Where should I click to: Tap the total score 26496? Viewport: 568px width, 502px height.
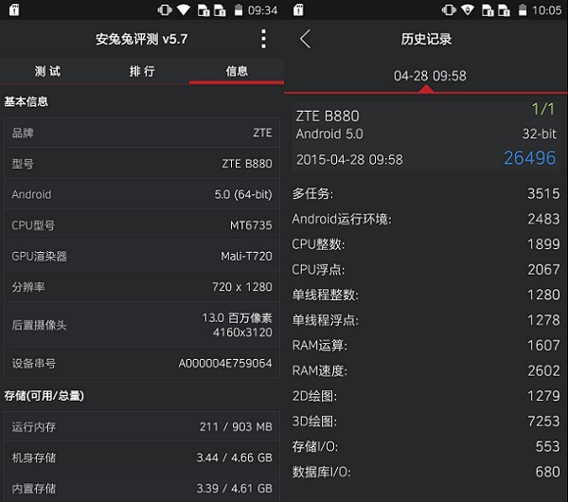[529, 158]
